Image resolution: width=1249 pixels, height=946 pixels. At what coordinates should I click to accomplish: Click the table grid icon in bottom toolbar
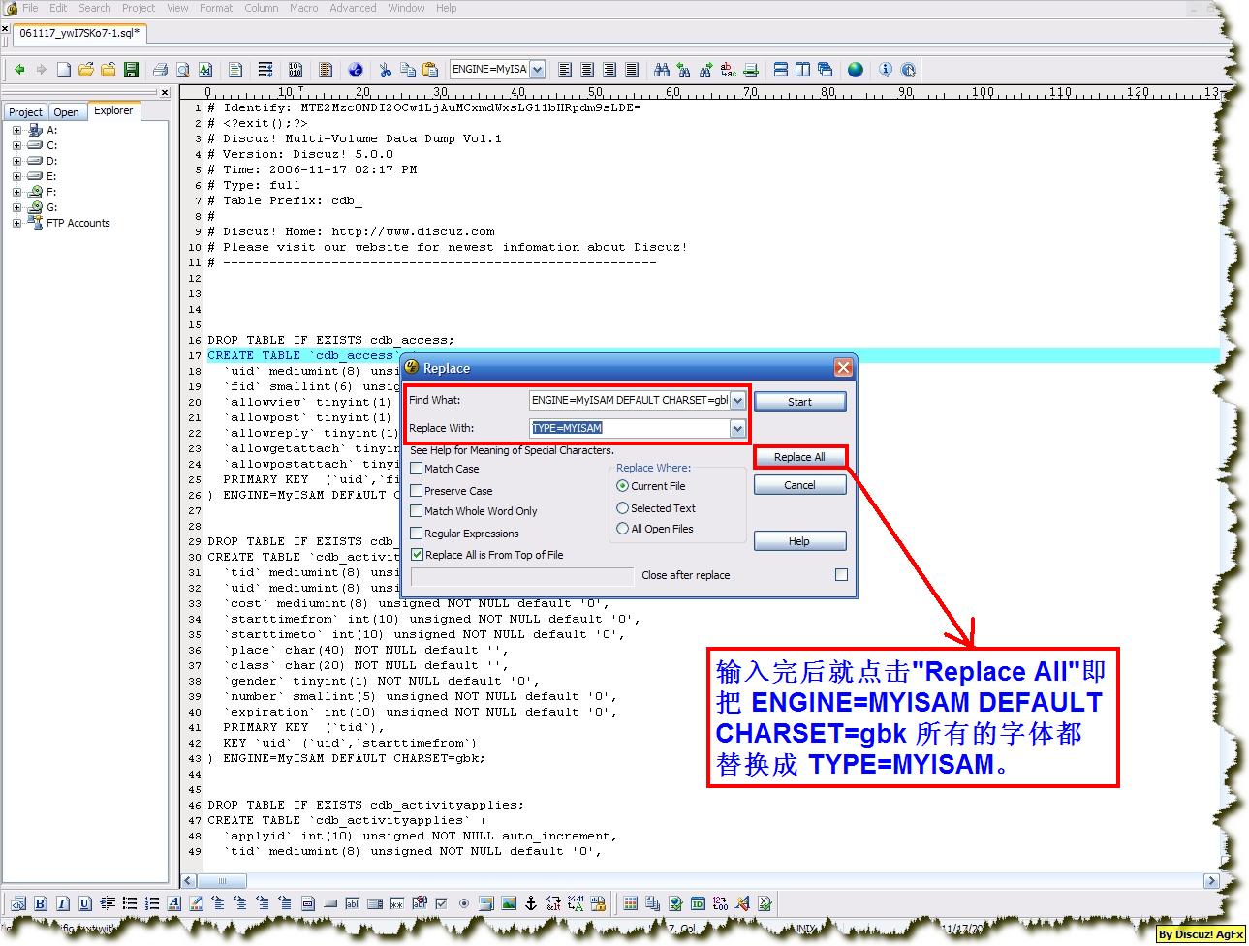(x=631, y=904)
